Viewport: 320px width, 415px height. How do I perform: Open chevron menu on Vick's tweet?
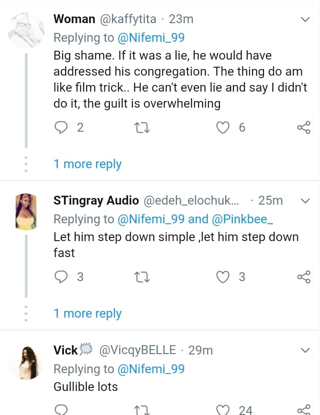click(305, 351)
